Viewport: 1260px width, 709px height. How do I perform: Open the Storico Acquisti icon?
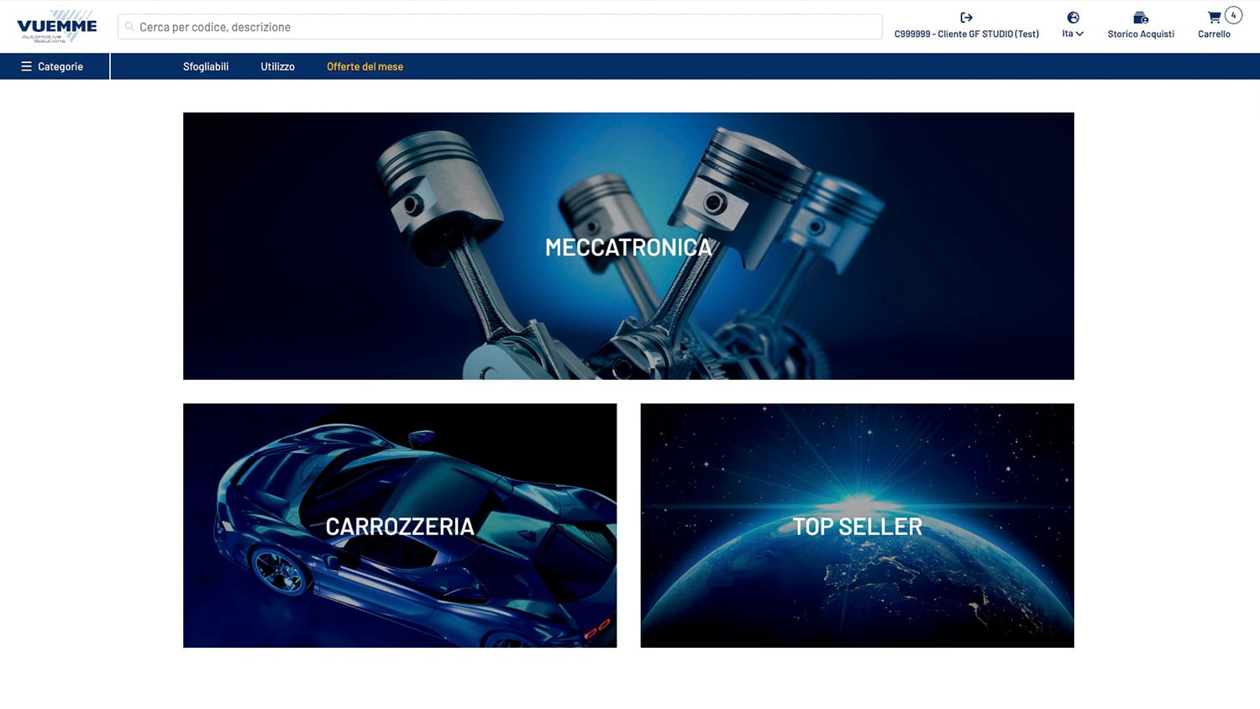pos(1140,18)
